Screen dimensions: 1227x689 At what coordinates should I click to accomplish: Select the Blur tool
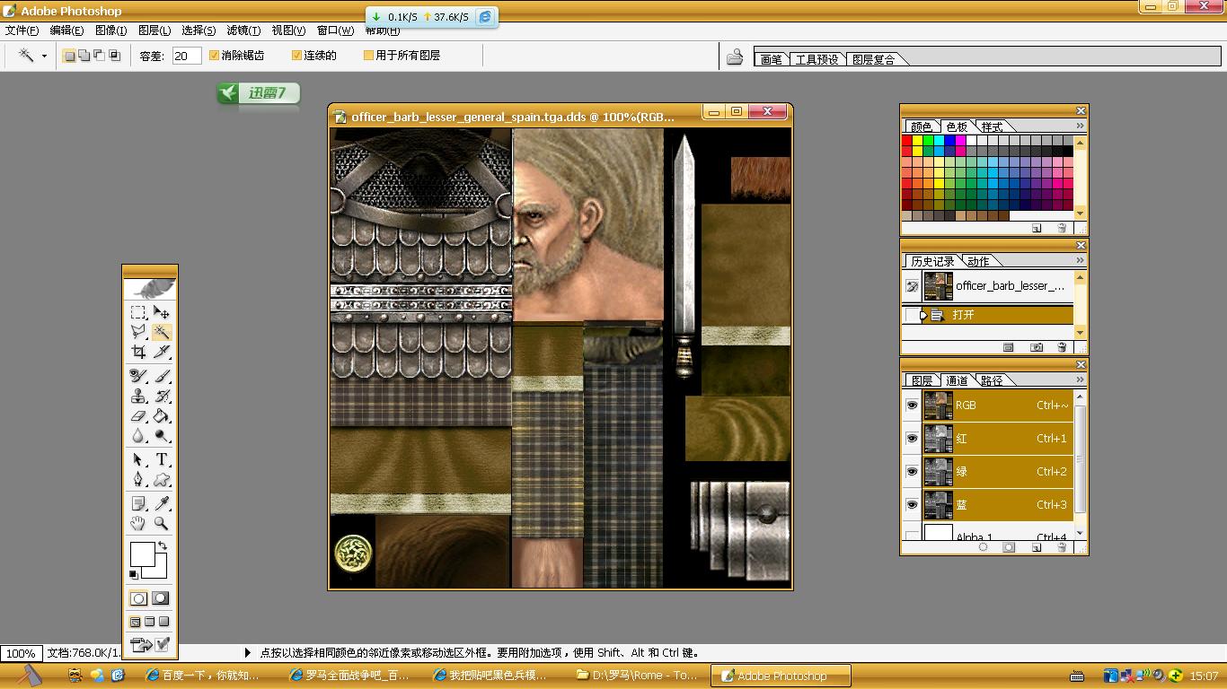coord(138,435)
